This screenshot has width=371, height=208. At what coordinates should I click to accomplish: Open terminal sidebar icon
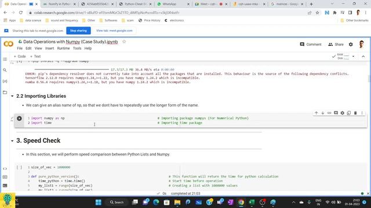(5, 185)
